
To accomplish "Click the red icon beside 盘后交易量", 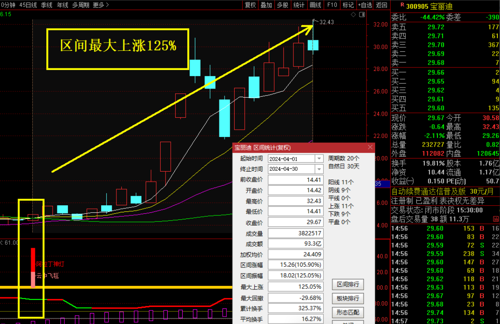I will 496,219.
